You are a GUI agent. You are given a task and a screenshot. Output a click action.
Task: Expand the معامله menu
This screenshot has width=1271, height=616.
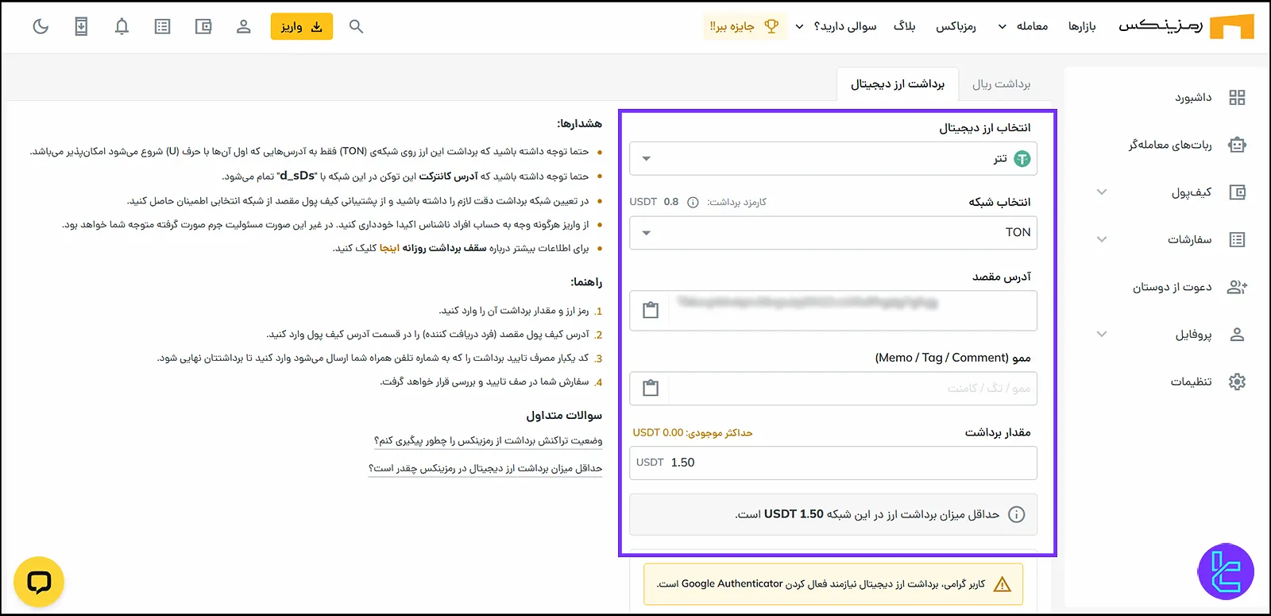[x=1022, y=27]
